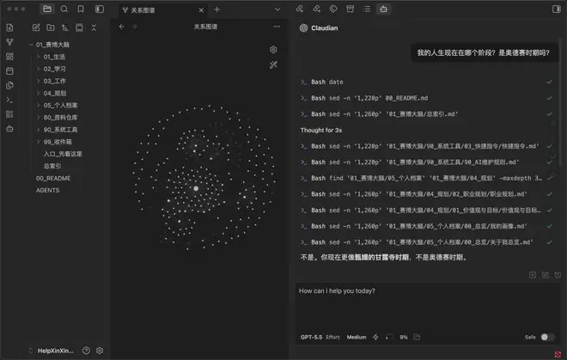This screenshot has width=567, height=360.
Task: Open daily note calendar ribbon icon
Action: 9,71
